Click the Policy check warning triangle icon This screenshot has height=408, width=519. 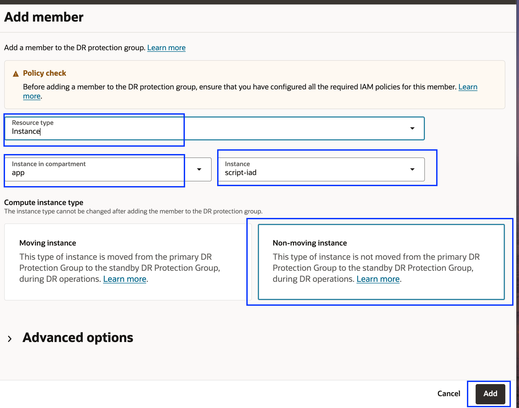point(16,74)
